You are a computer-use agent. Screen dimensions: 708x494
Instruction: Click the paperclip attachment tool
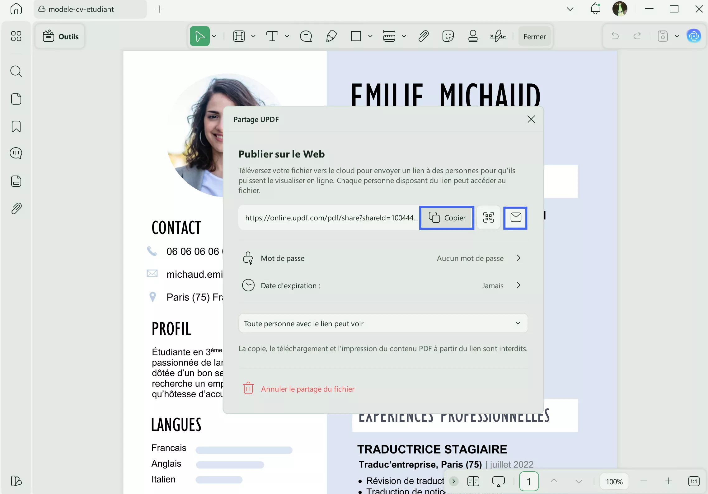424,36
